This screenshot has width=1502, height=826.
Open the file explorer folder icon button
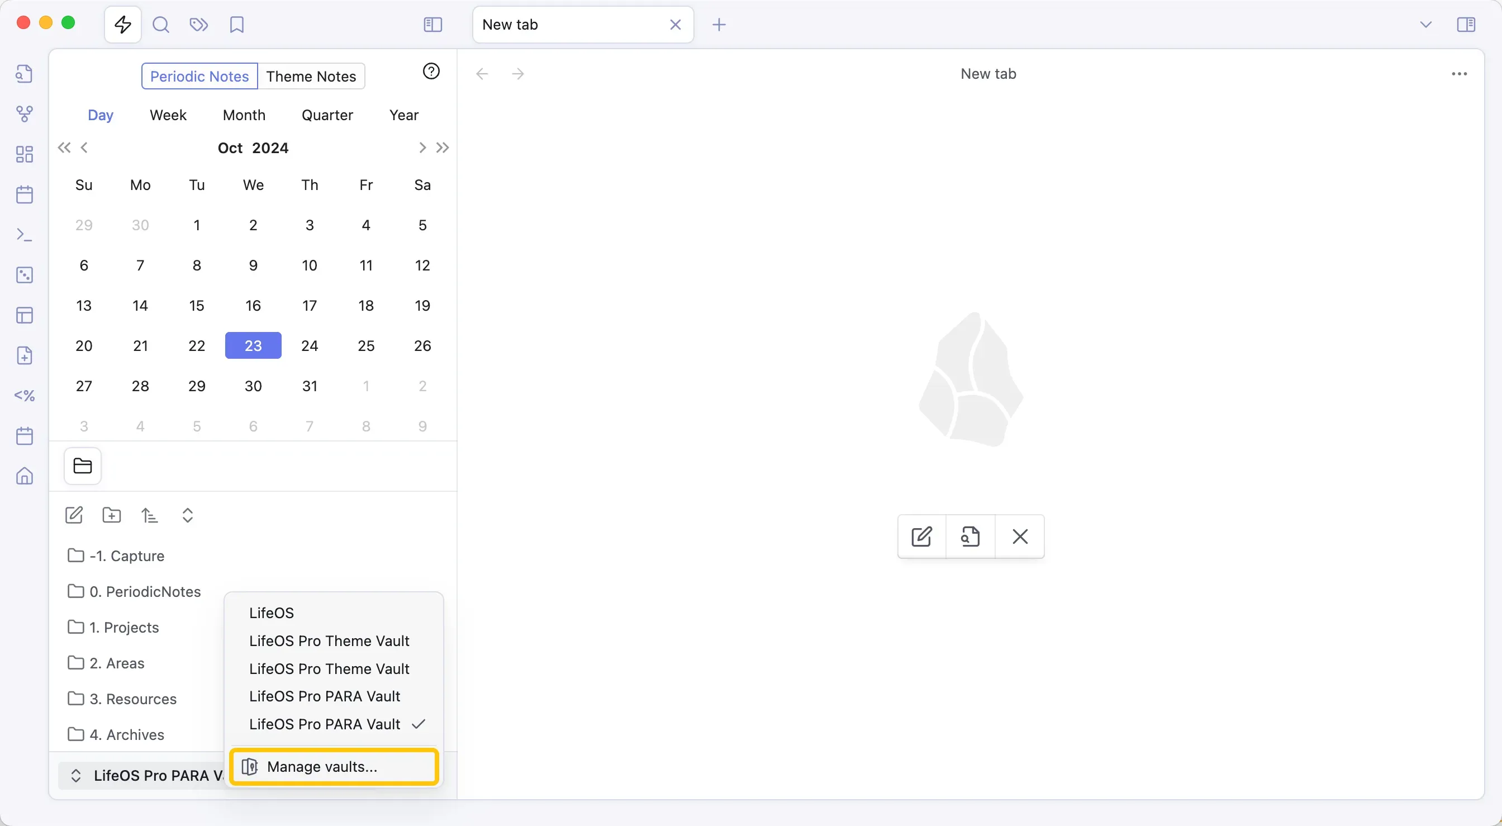pyautogui.click(x=83, y=466)
